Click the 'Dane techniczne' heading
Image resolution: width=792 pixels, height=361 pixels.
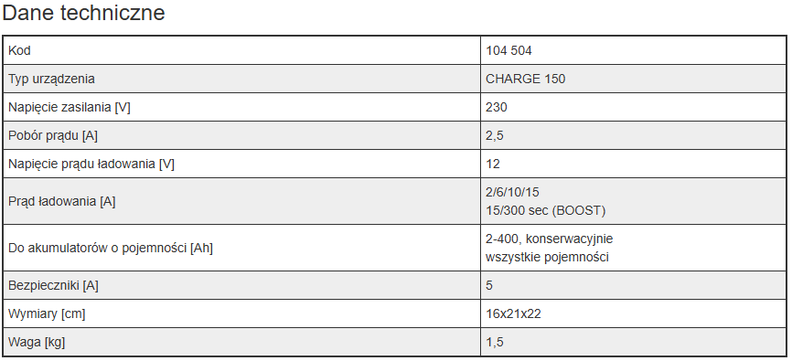click(83, 14)
